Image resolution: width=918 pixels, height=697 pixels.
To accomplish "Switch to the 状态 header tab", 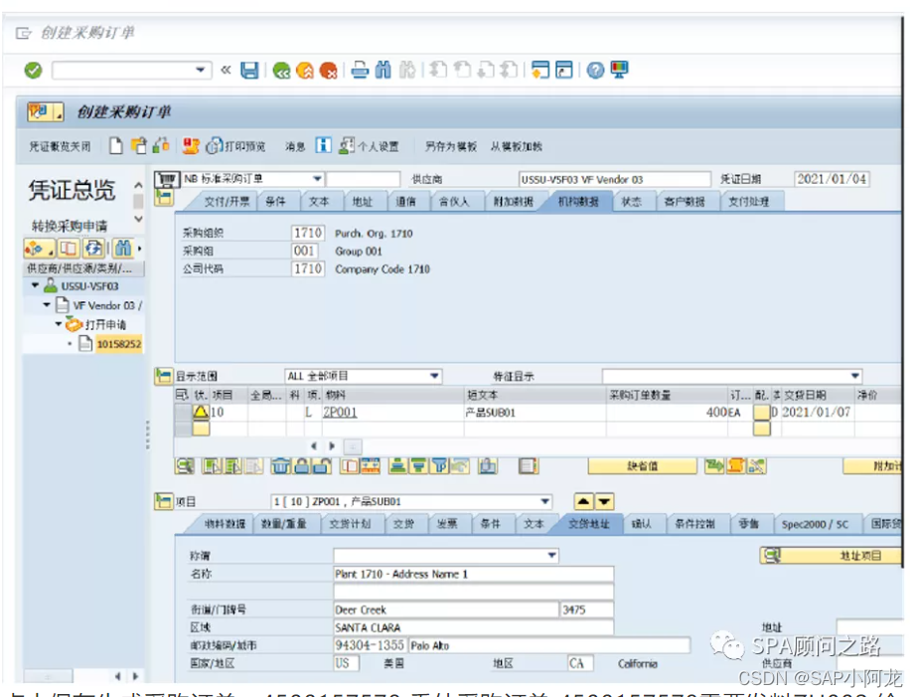I will (631, 202).
